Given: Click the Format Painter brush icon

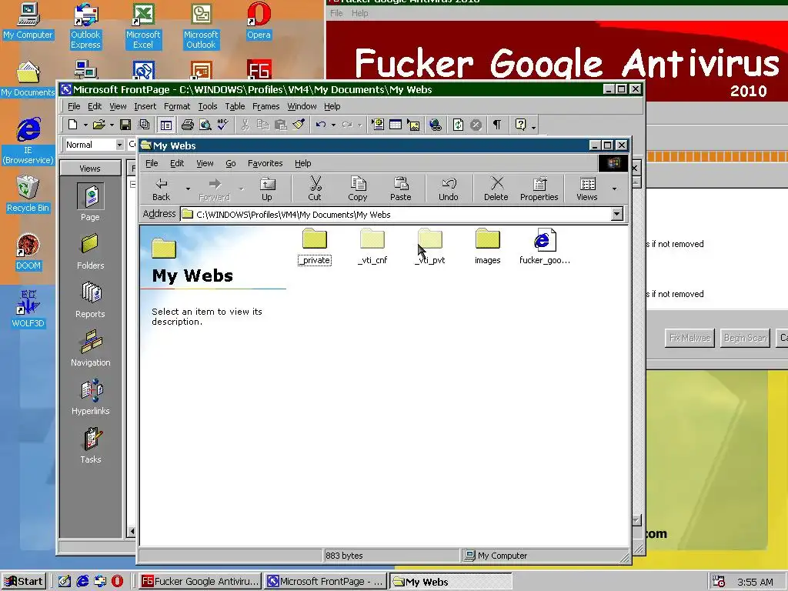Looking at the screenshot, I should pos(299,124).
